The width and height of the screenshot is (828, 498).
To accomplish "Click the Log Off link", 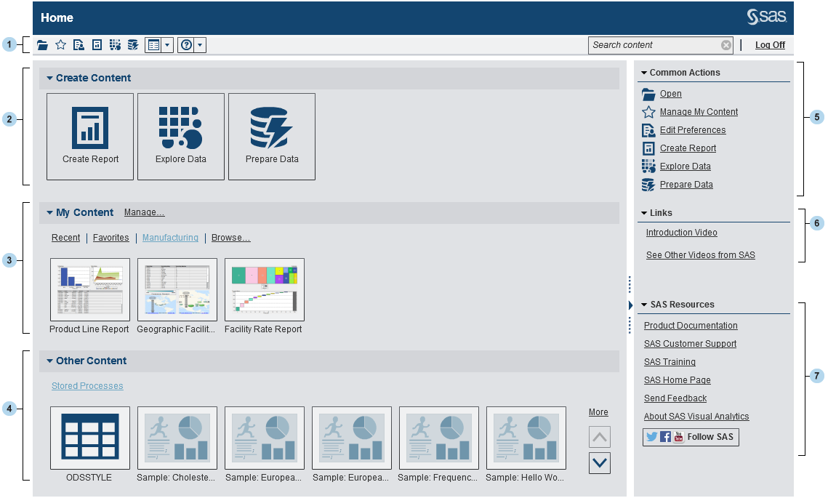I will (770, 45).
